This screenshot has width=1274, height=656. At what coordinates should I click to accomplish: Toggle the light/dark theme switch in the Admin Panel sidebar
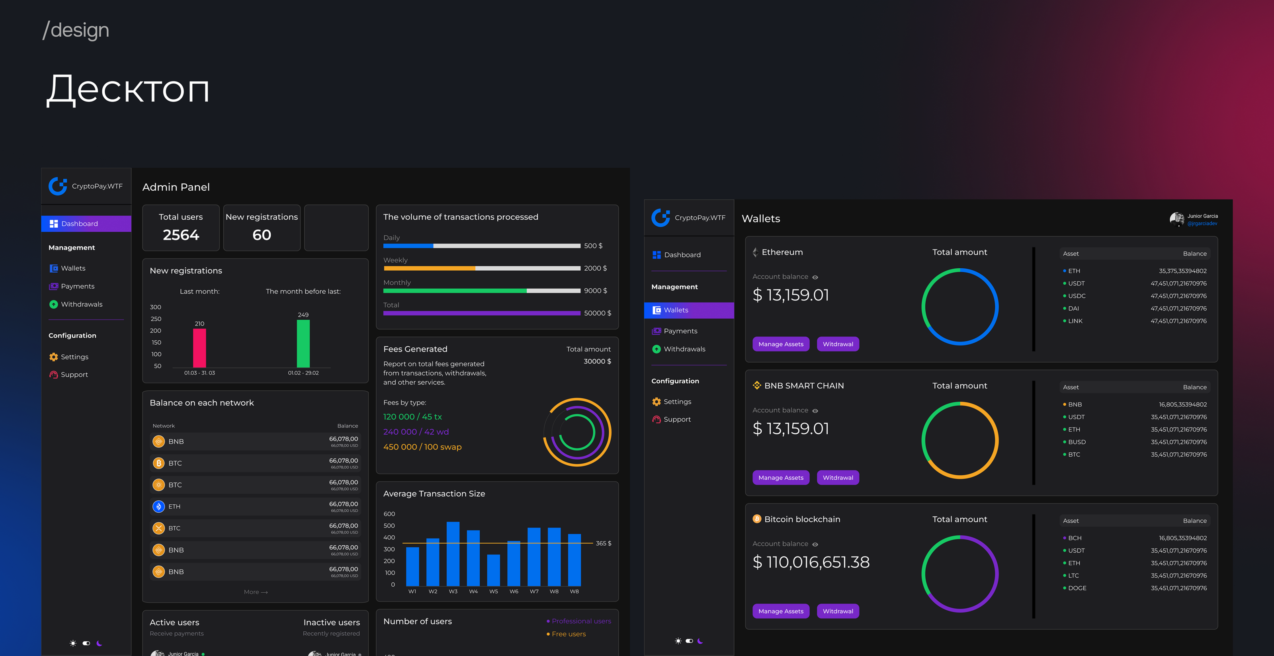tap(86, 643)
